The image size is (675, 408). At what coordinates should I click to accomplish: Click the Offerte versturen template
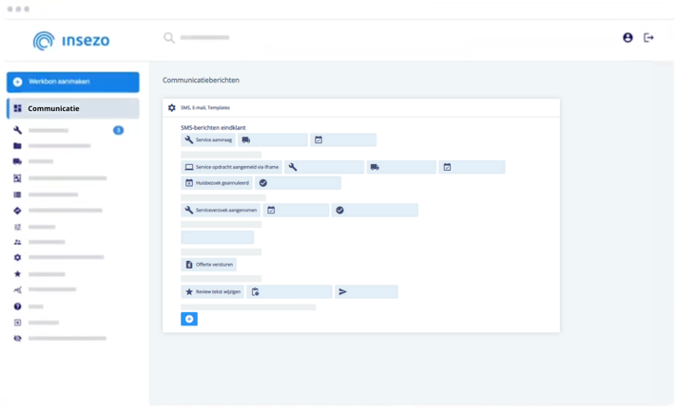coord(208,265)
